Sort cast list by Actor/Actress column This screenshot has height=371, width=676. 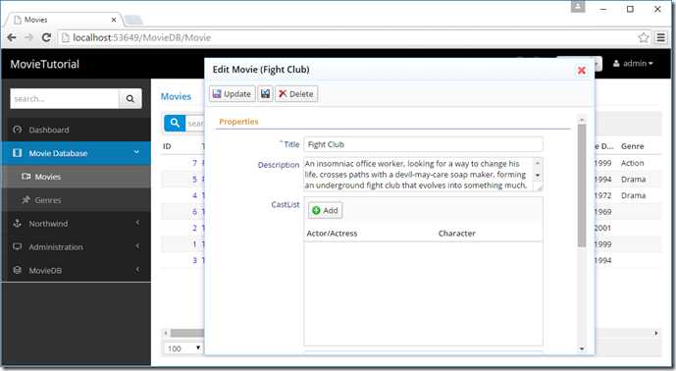(x=332, y=234)
